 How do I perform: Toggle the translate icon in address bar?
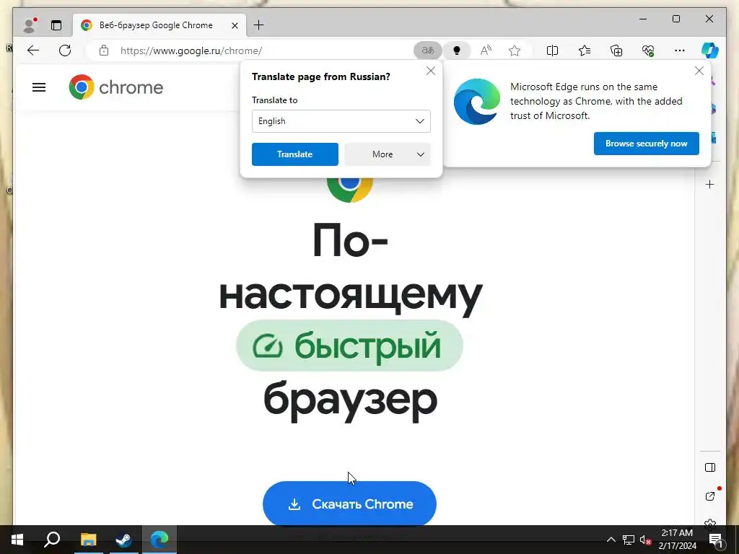pyautogui.click(x=427, y=50)
